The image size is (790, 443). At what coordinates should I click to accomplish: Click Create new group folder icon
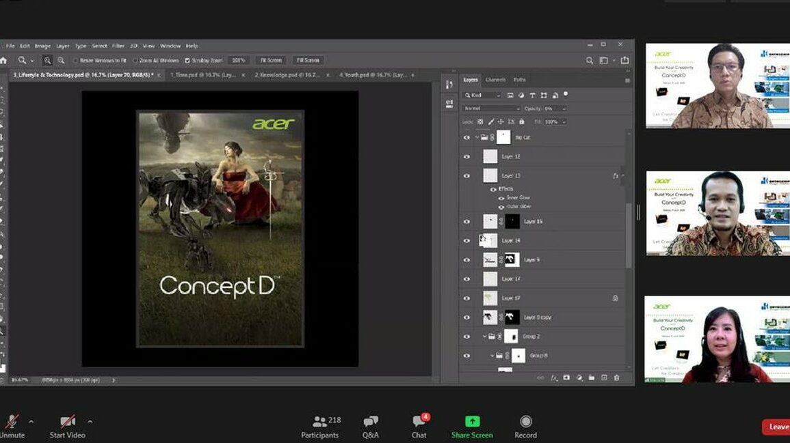tap(592, 377)
